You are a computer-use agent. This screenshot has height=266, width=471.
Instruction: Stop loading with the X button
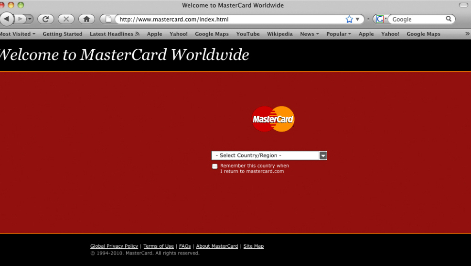[x=66, y=19]
